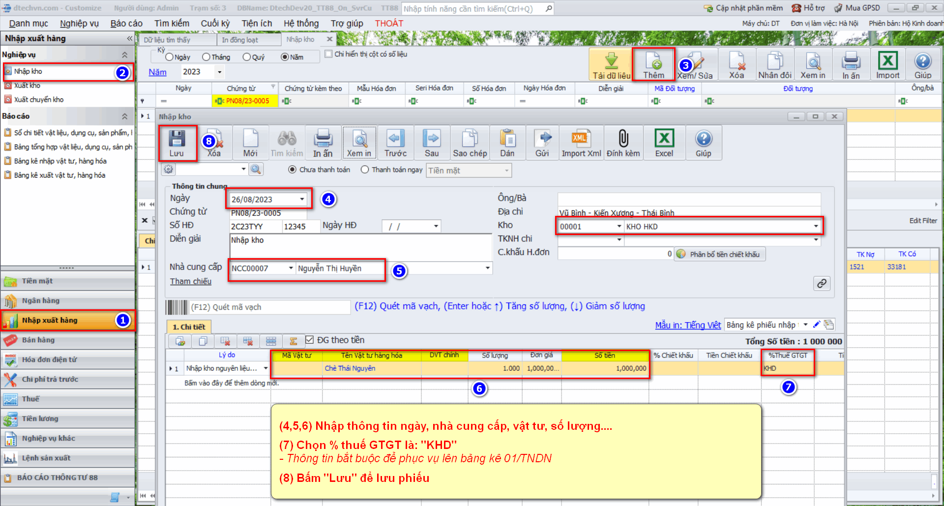Click the barcode scan input field
Screen dimensions: 944x506
[269, 307]
